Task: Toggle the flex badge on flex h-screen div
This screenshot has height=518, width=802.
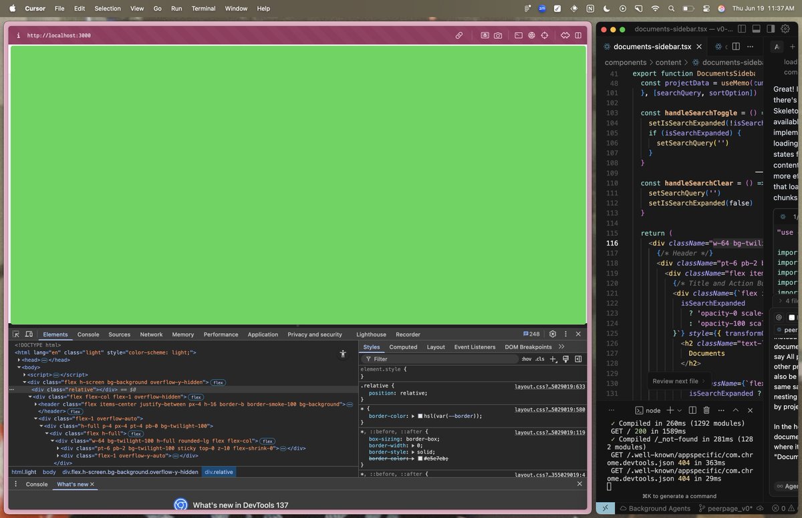Action: pyautogui.click(x=218, y=382)
